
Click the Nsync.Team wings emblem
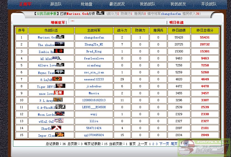(59, 72)
